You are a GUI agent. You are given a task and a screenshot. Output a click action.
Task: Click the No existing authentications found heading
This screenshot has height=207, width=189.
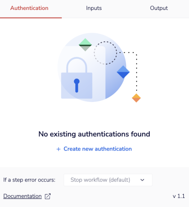point(94,134)
